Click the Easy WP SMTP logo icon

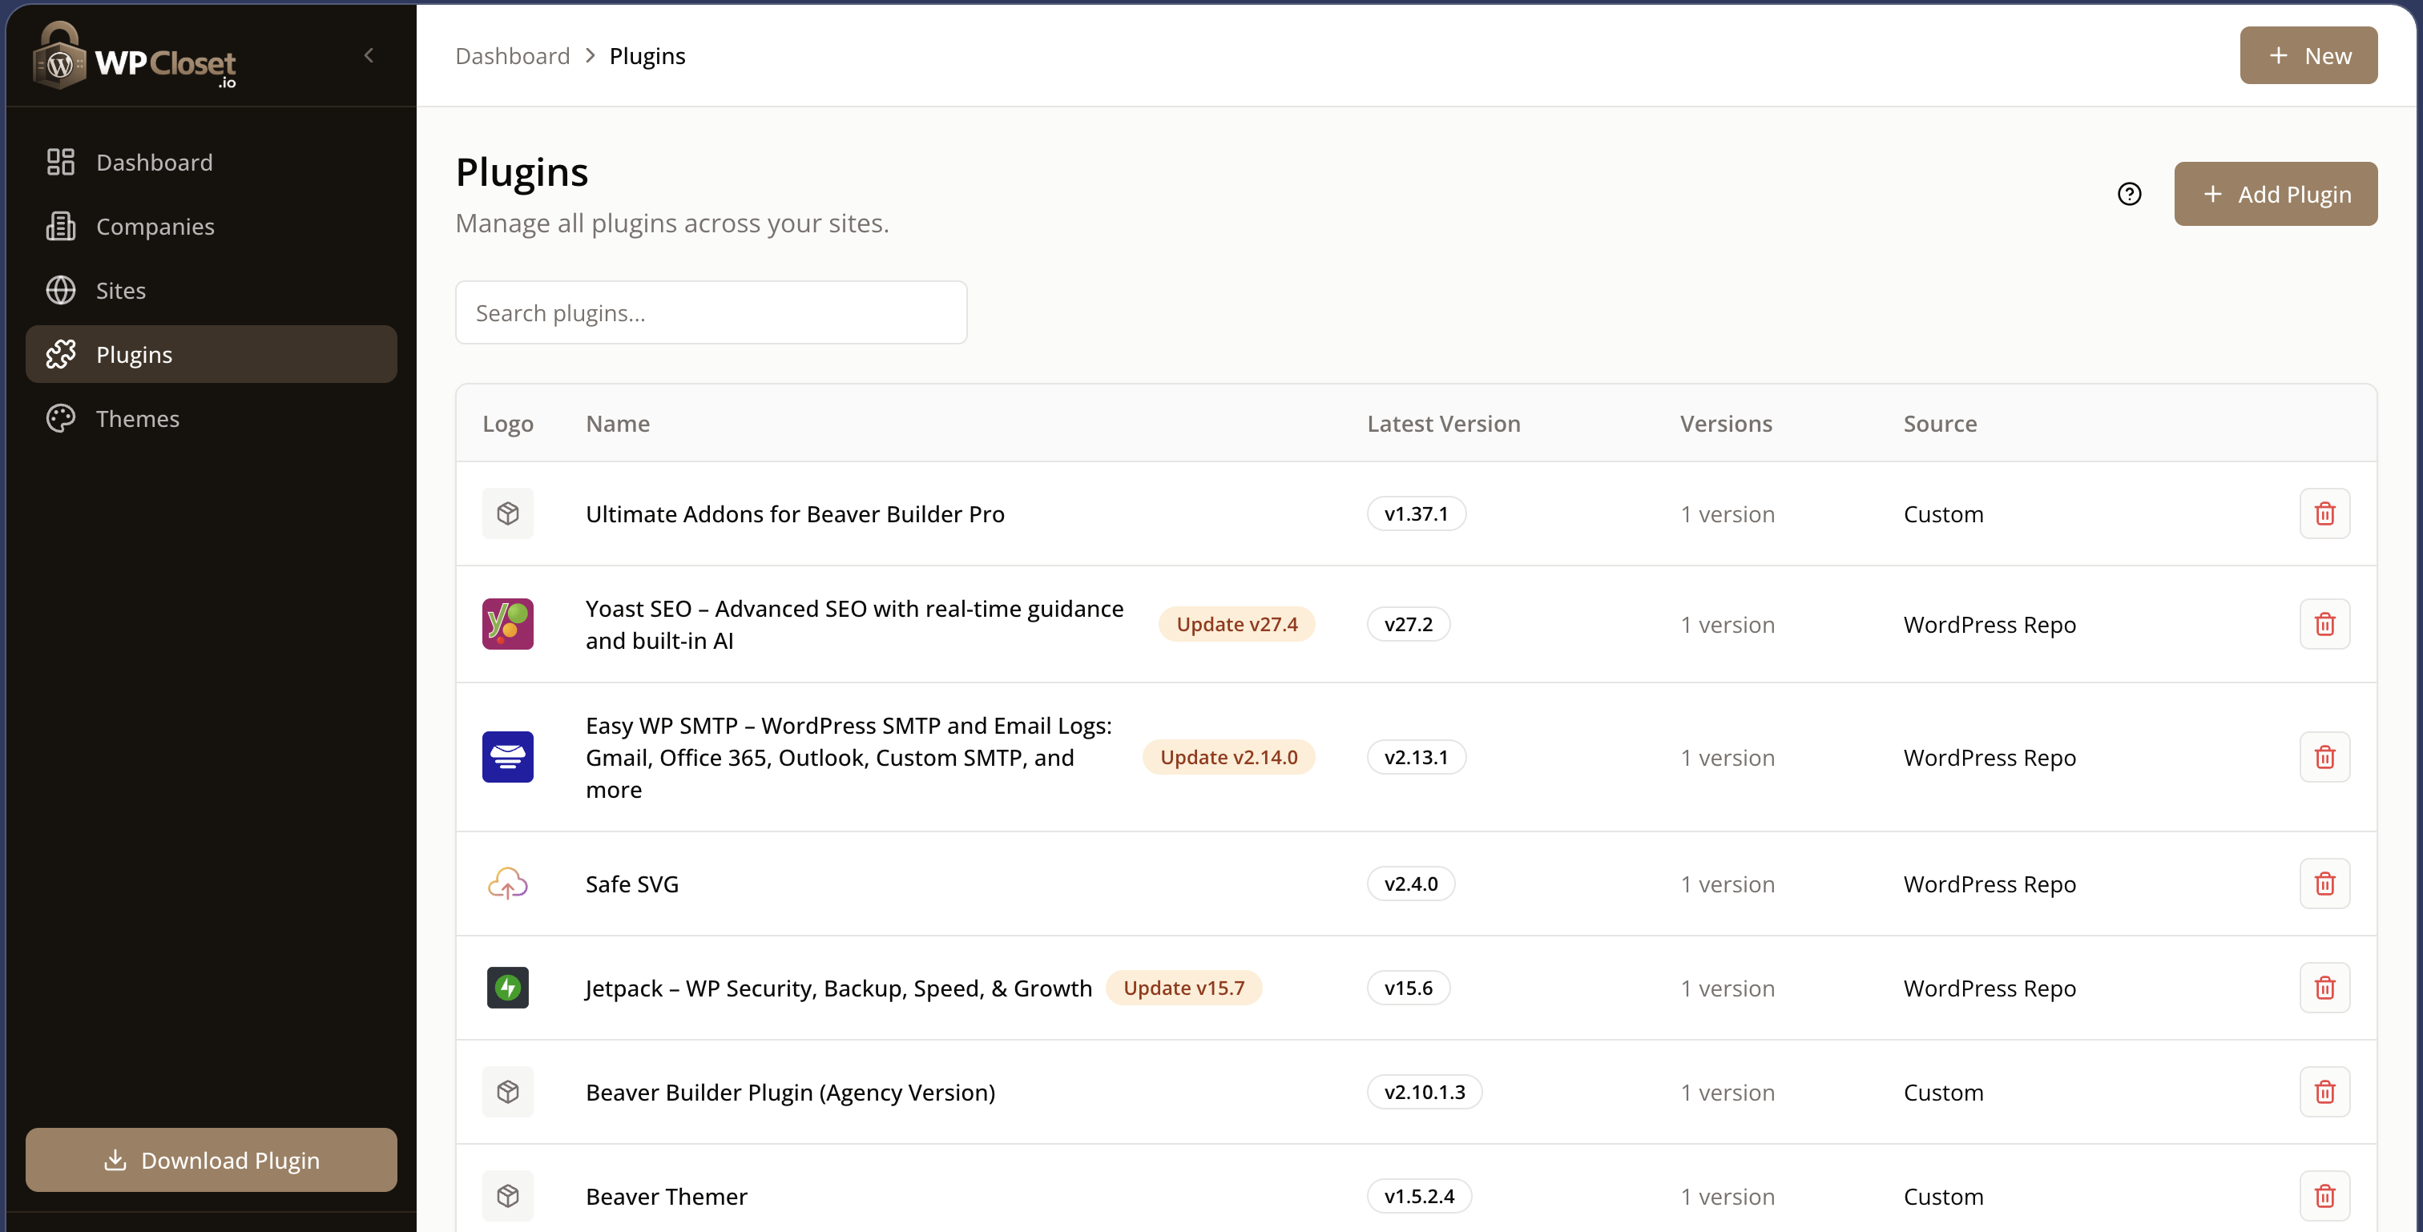(x=508, y=757)
